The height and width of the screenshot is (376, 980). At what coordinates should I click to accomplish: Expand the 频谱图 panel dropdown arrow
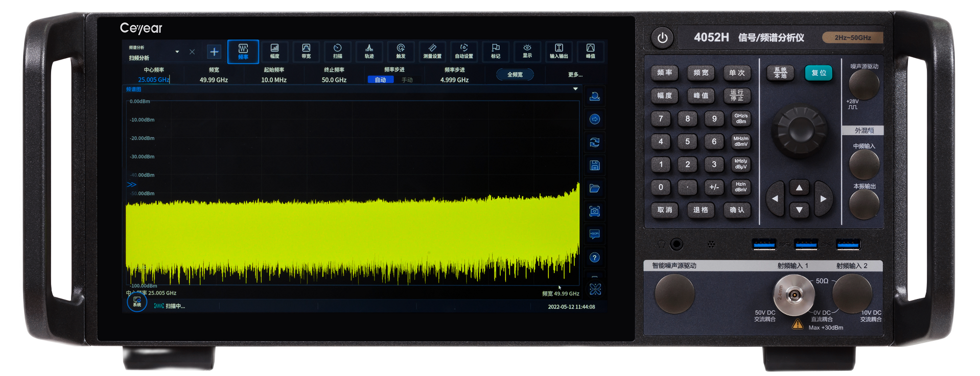(575, 89)
